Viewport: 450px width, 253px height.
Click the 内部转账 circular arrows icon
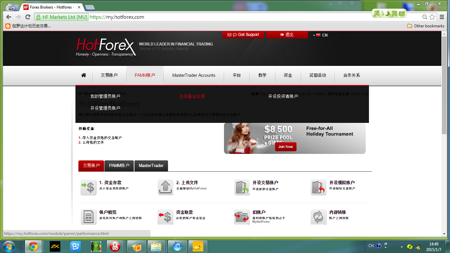pyautogui.click(x=318, y=217)
